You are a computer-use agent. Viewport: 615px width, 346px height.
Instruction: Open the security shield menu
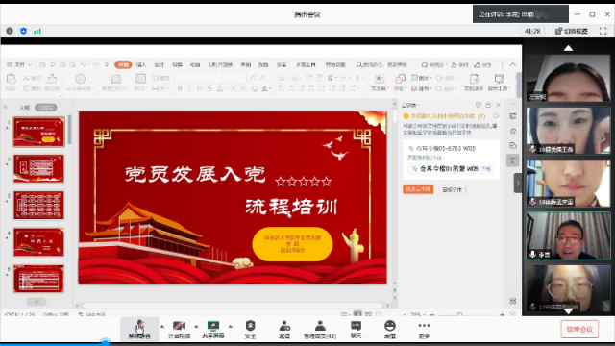(x=250, y=330)
